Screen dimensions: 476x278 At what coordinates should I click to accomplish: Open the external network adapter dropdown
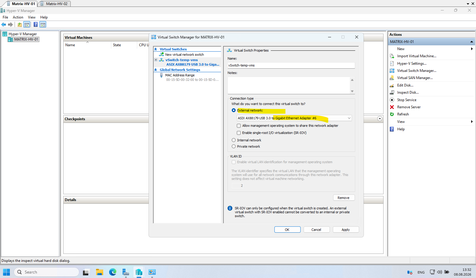[349, 118]
